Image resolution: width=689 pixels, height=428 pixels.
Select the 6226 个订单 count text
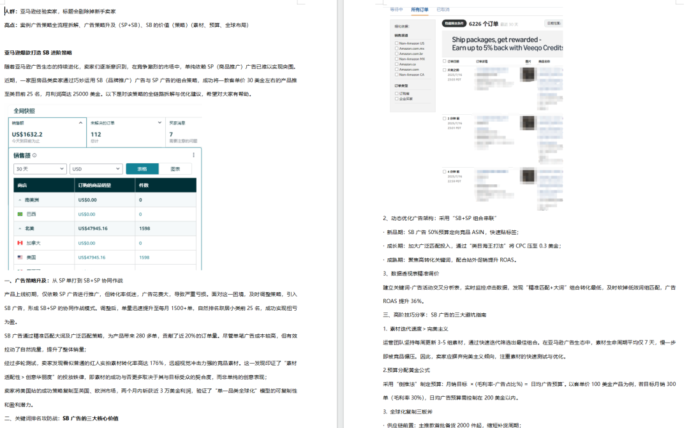tap(484, 24)
